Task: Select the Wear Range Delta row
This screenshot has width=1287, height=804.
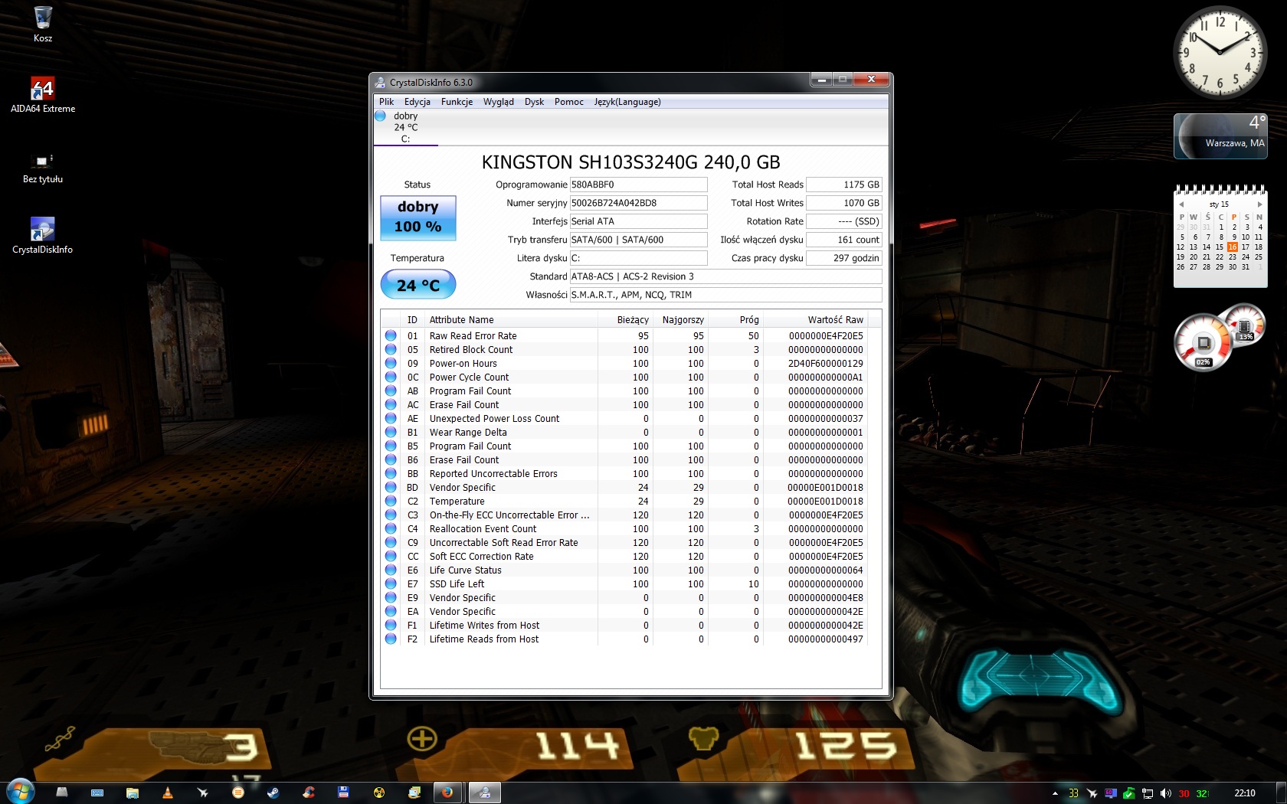Action: 624,433
